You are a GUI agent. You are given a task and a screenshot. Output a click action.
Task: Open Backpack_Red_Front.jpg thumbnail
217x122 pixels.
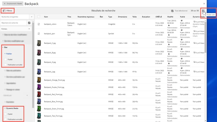point(39,94)
